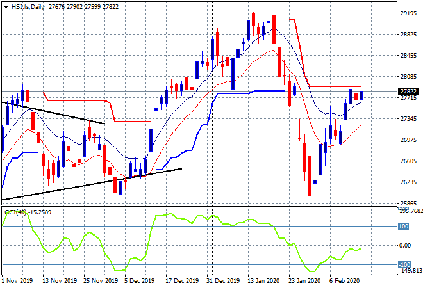
Task: Click the current price label 27822
Action: click(x=408, y=92)
